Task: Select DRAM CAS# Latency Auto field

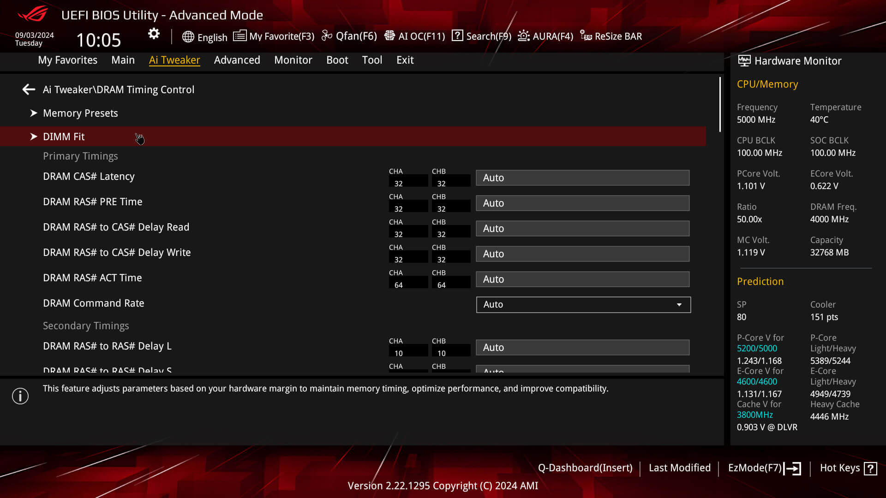Action: click(582, 177)
